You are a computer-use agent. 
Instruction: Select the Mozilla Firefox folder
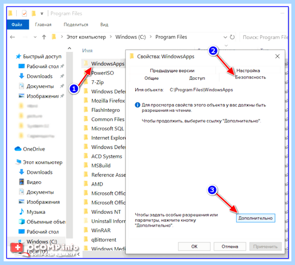[104, 100]
